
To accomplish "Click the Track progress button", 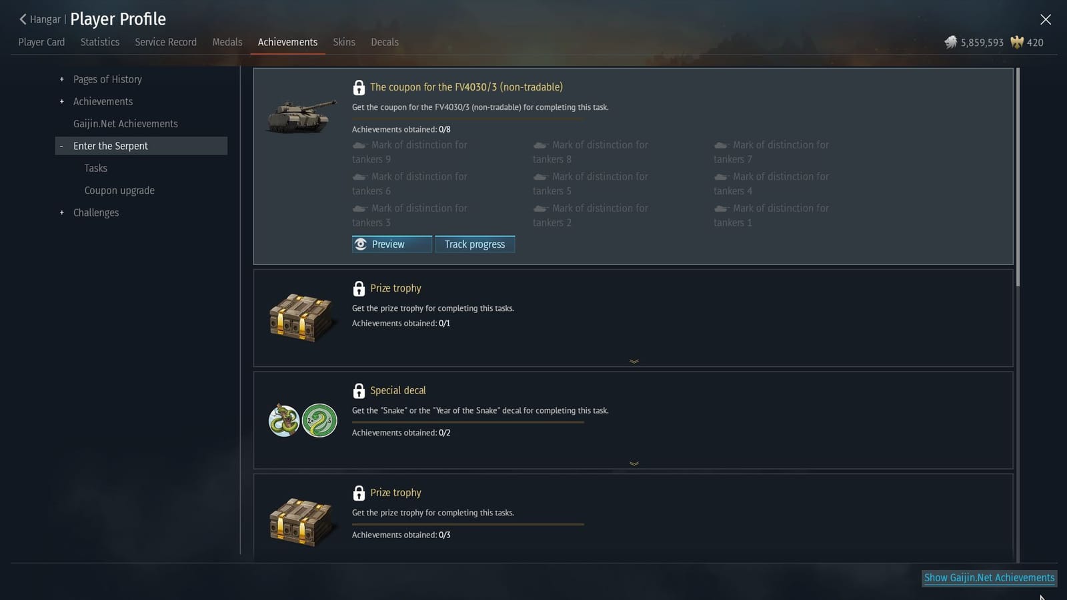I will 474,244.
